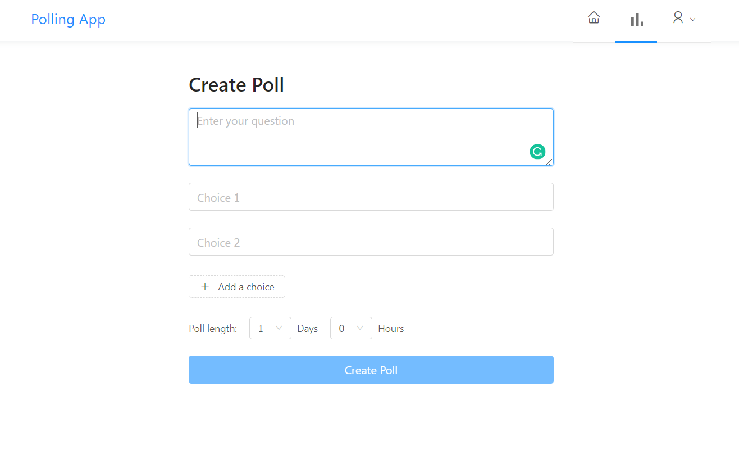Click the 'Poll length:' label
Image resolution: width=739 pixels, height=450 pixels.
[213, 329]
